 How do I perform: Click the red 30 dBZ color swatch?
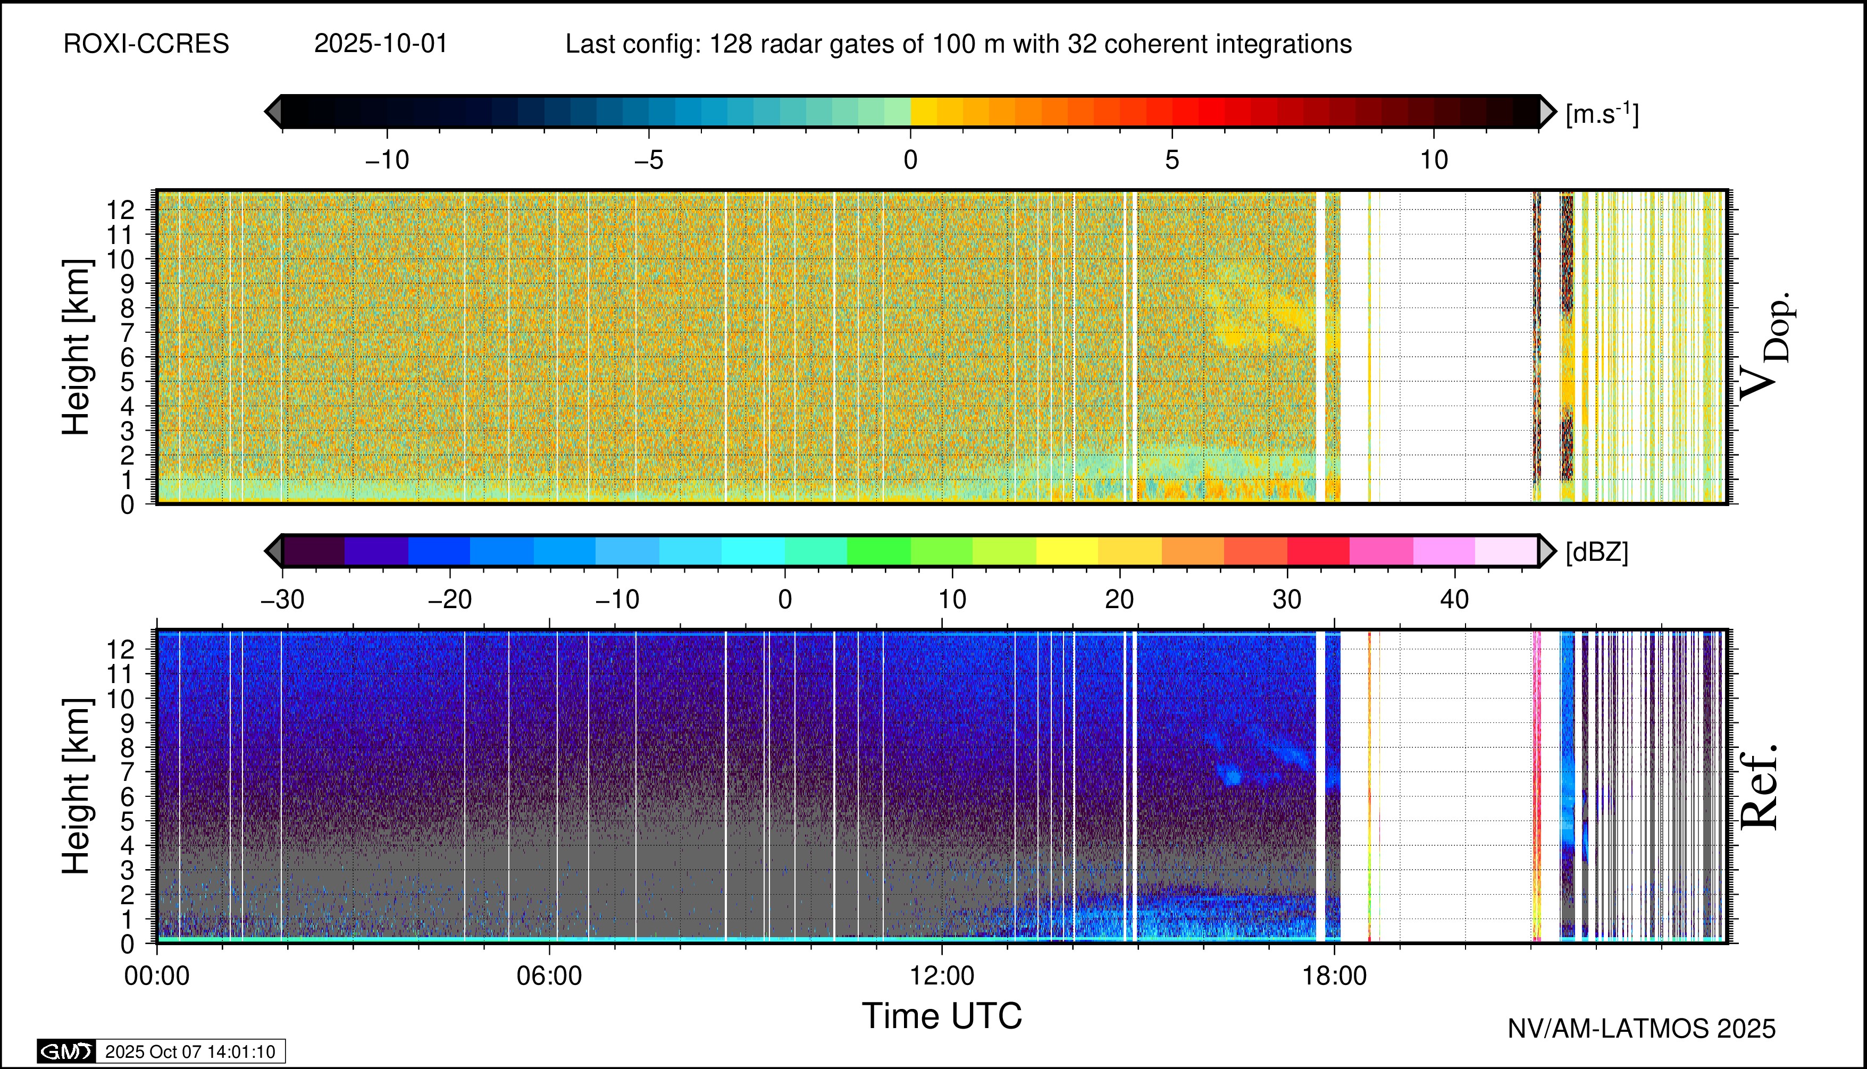coord(1318,551)
